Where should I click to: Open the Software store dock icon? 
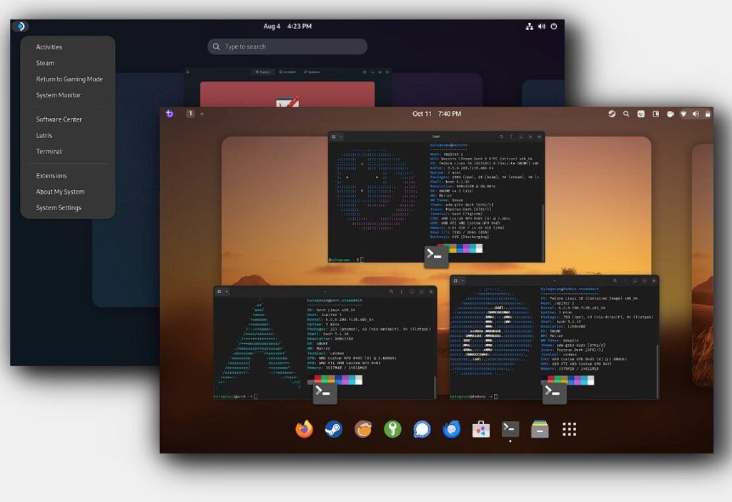coord(481,429)
